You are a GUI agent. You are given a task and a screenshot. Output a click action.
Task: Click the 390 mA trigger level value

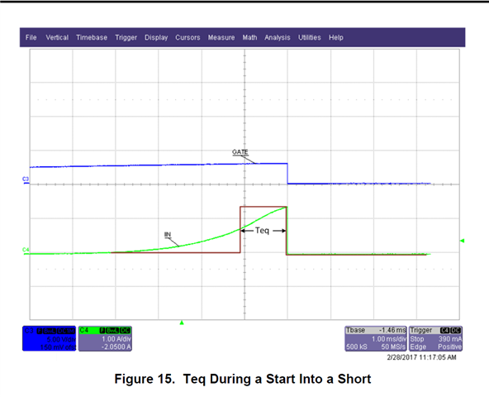450,339
